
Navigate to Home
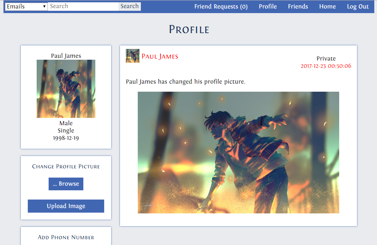(327, 7)
